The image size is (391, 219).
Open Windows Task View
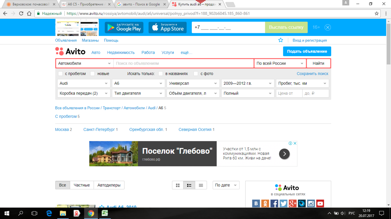tap(35, 213)
